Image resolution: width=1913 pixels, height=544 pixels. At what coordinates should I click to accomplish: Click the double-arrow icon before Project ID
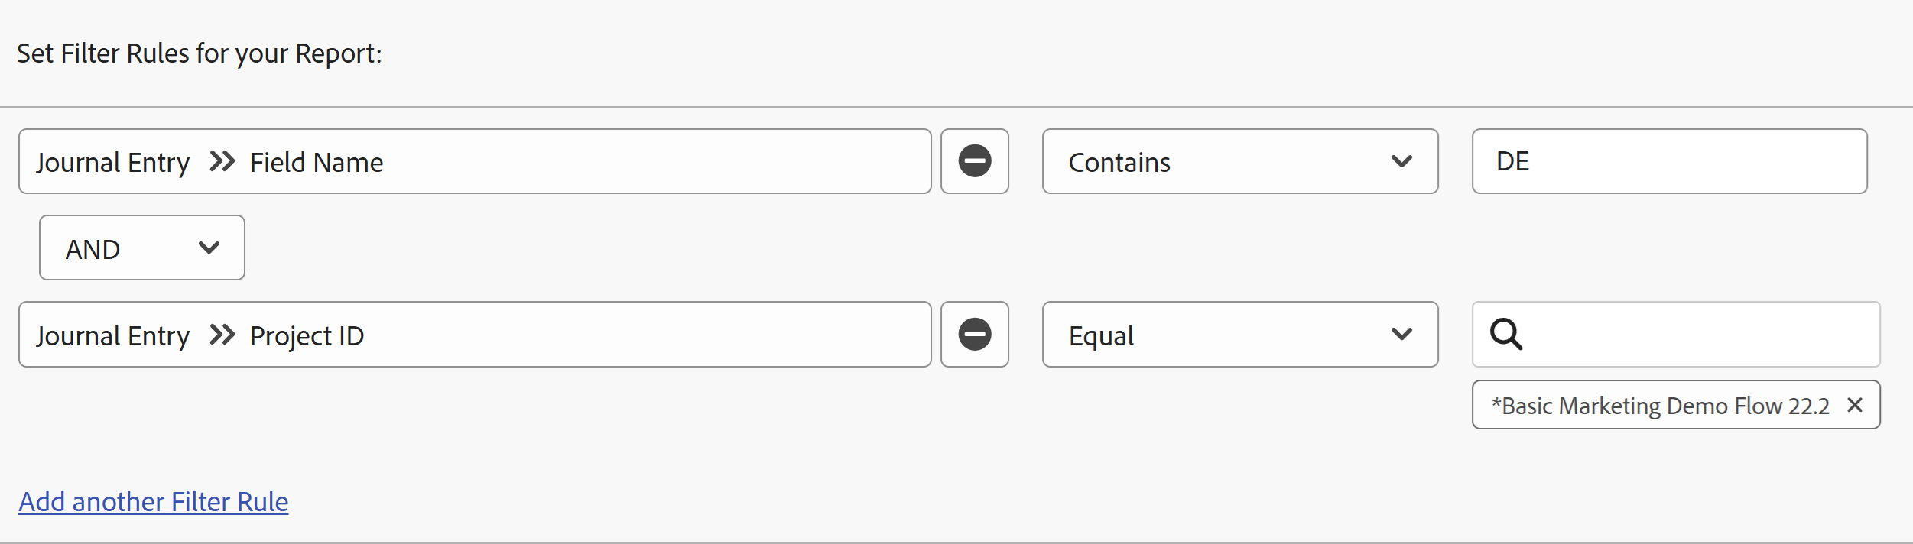tap(222, 335)
